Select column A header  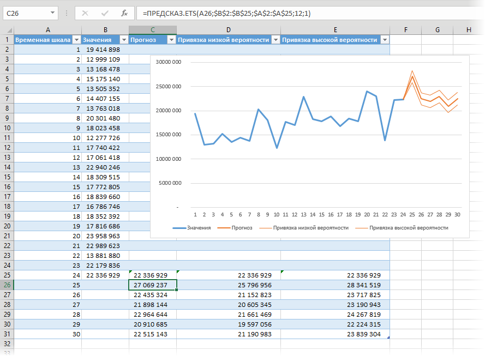pyautogui.click(x=48, y=30)
